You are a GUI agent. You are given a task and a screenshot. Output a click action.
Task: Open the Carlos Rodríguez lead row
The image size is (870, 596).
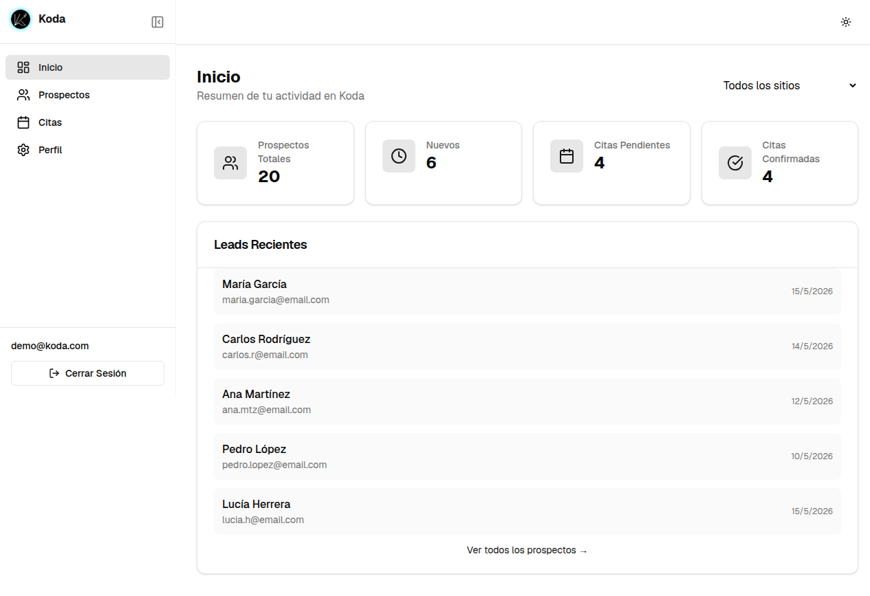click(x=528, y=346)
